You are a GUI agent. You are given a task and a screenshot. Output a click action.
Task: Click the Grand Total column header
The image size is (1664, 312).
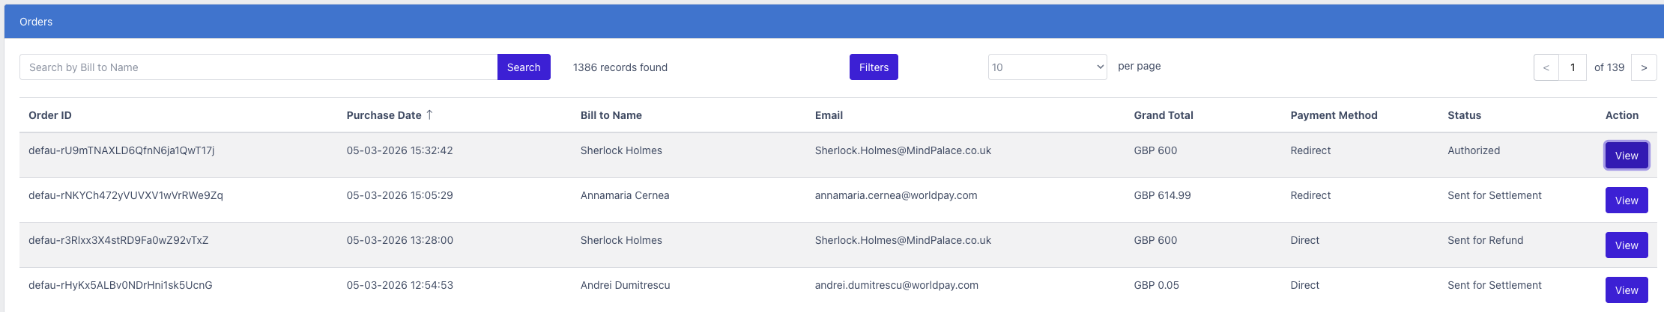pyautogui.click(x=1163, y=115)
